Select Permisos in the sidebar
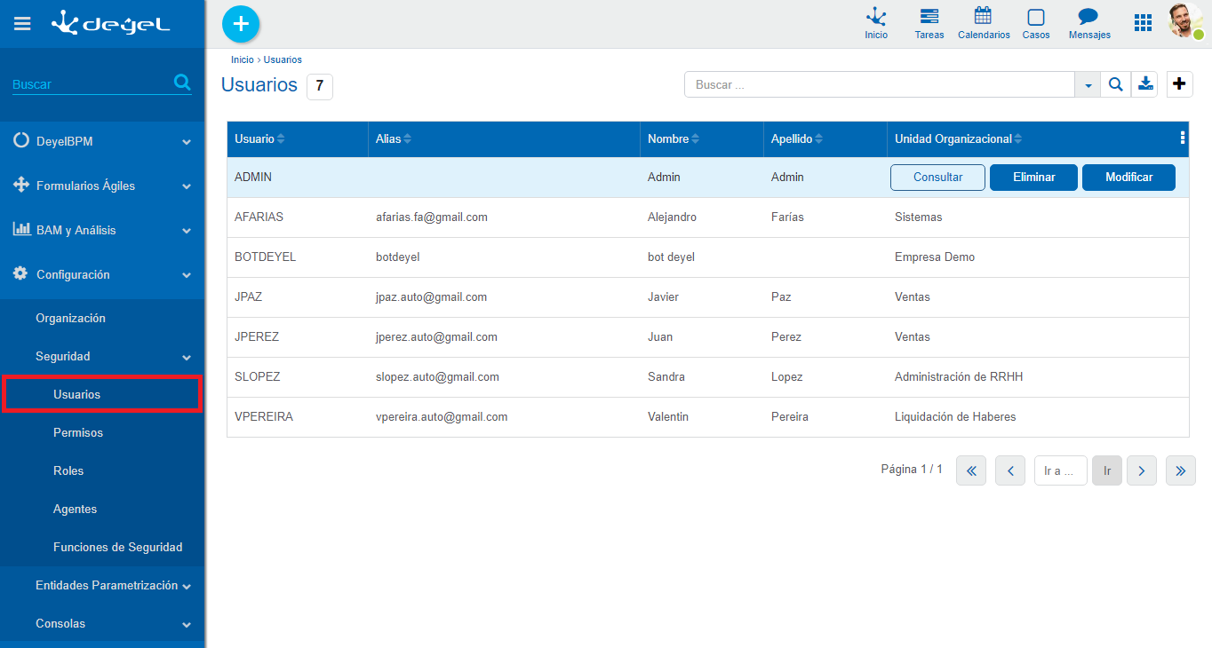The image size is (1212, 648). (78, 432)
